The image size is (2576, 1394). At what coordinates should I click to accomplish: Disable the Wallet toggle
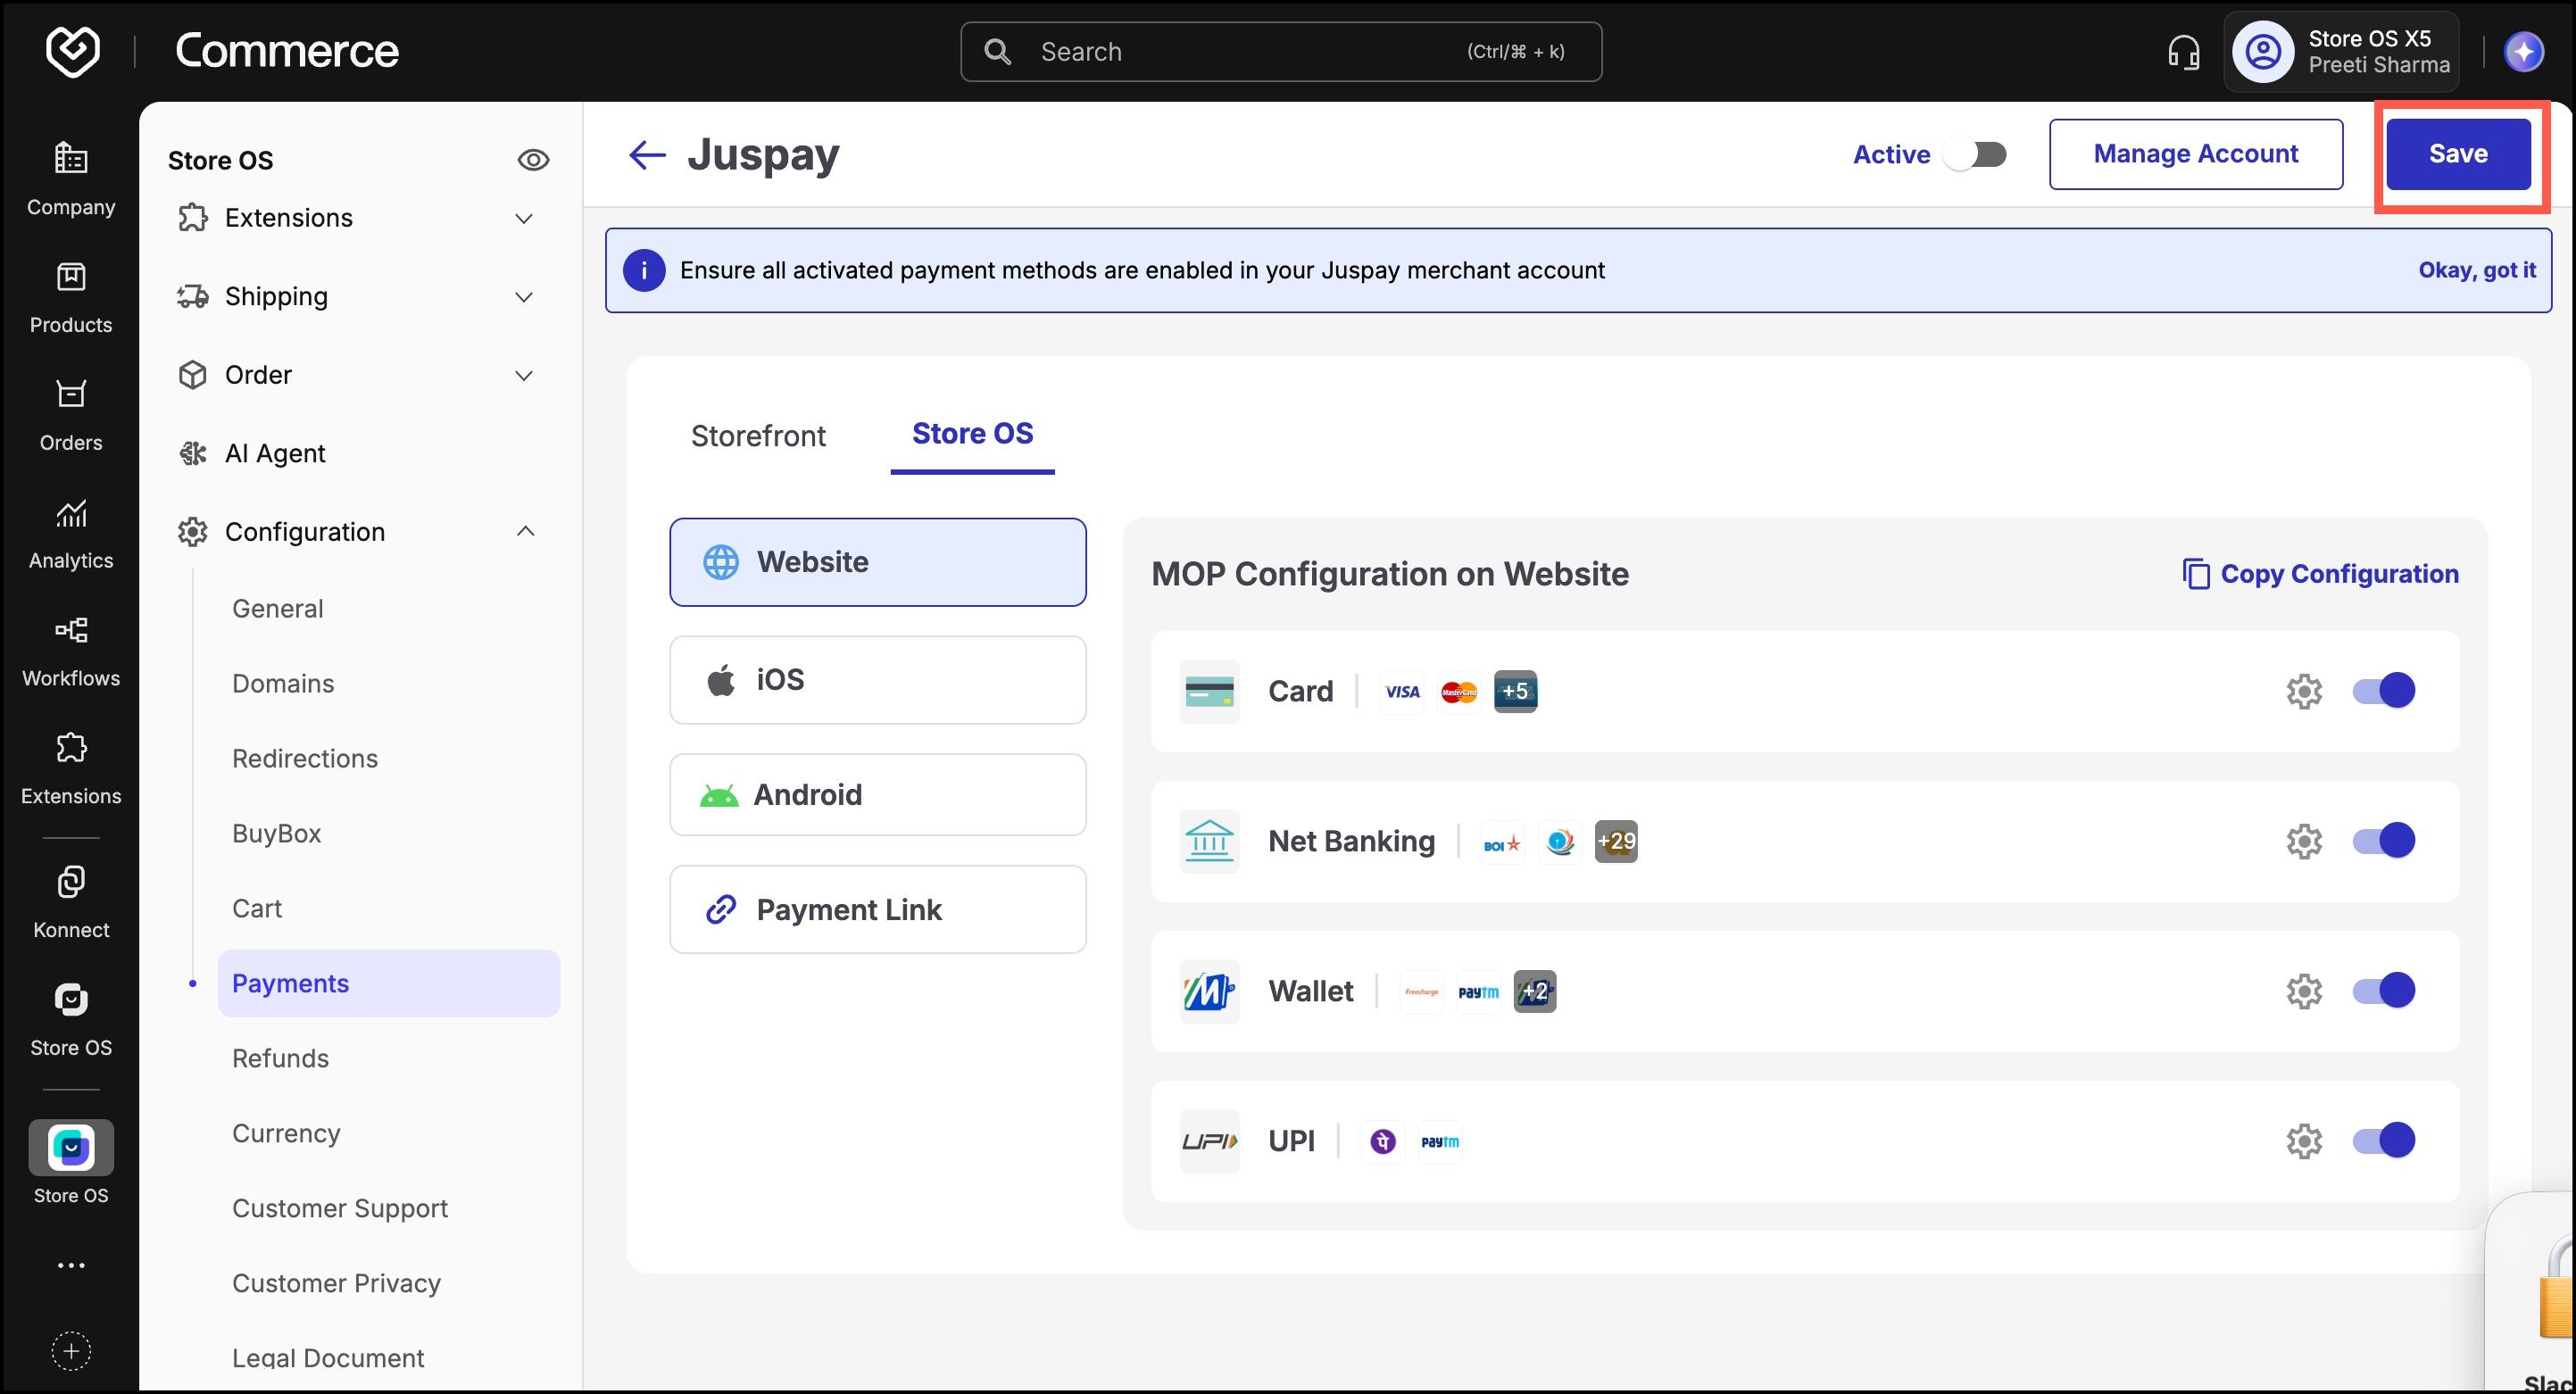pos(2384,990)
